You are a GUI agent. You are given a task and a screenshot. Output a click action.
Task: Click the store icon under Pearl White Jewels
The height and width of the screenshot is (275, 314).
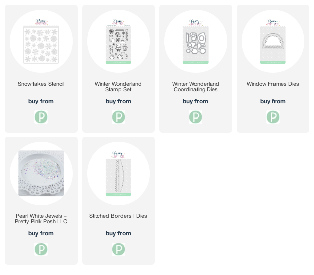click(41, 249)
